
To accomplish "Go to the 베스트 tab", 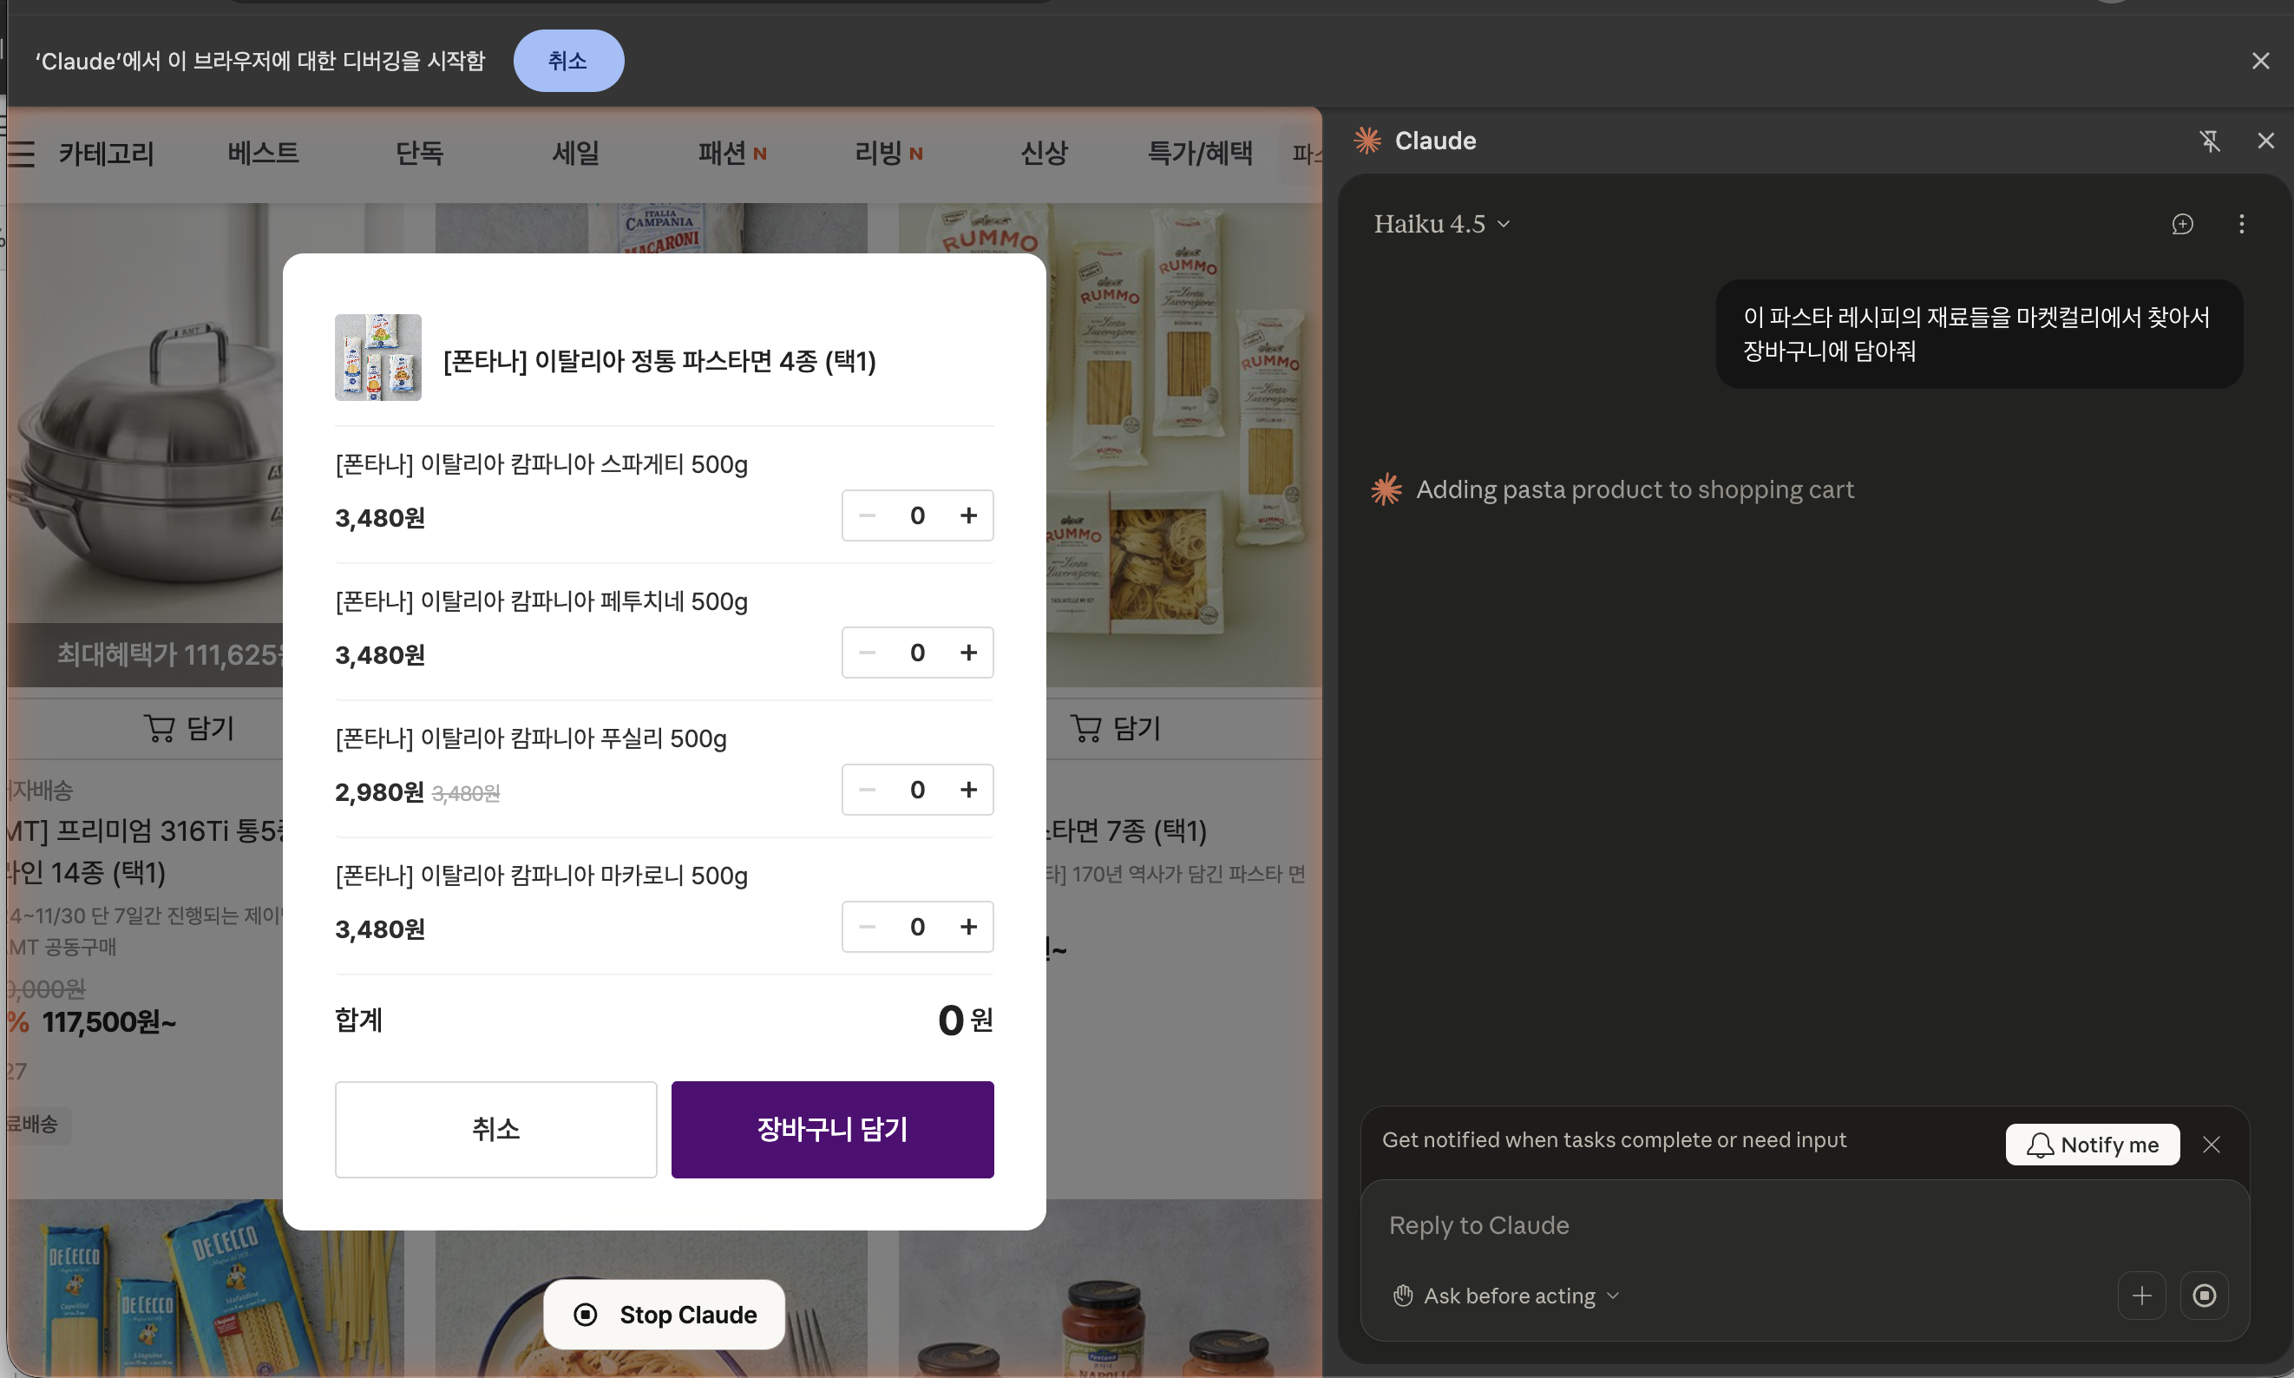I will point(263,154).
